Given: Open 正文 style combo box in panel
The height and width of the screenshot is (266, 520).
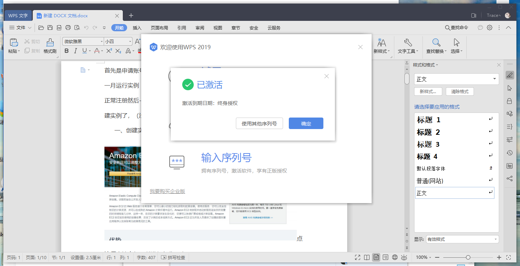Looking at the screenshot, I should (457, 79).
